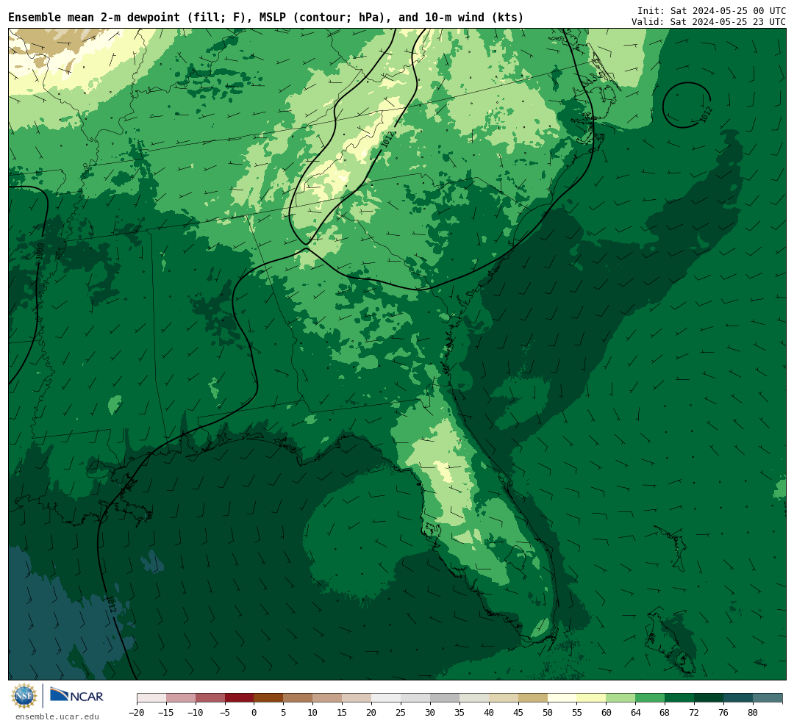Click the 1008 contour label on the left edge
The height and width of the screenshot is (726, 794).
pyautogui.click(x=40, y=251)
